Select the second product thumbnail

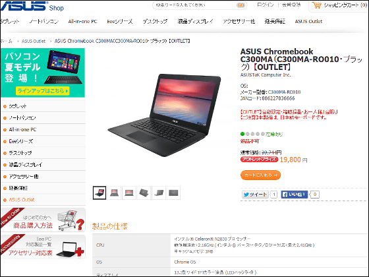click(115, 193)
